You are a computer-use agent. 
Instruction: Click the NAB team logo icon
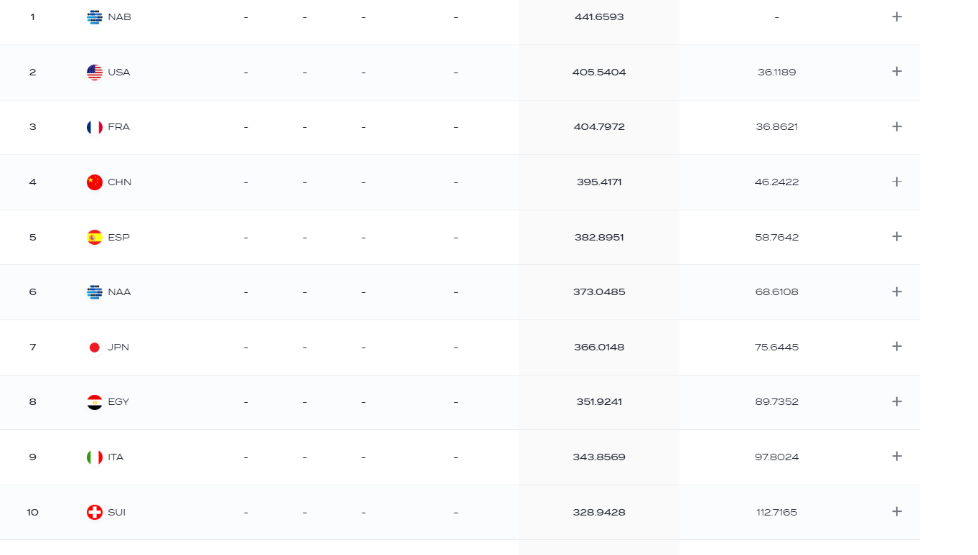click(95, 17)
